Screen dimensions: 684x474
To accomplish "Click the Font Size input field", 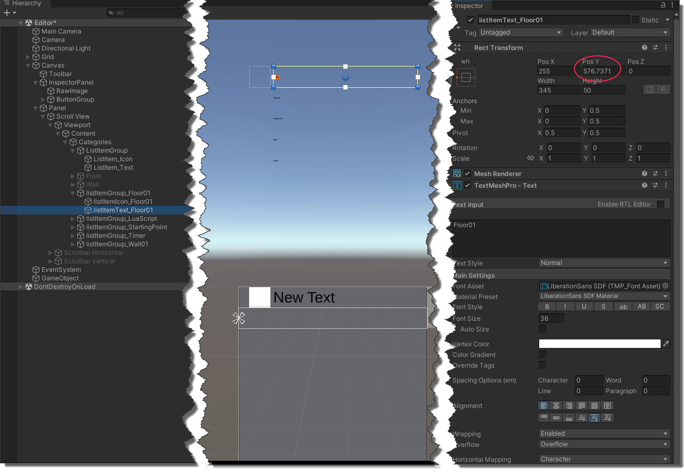I will click(551, 318).
